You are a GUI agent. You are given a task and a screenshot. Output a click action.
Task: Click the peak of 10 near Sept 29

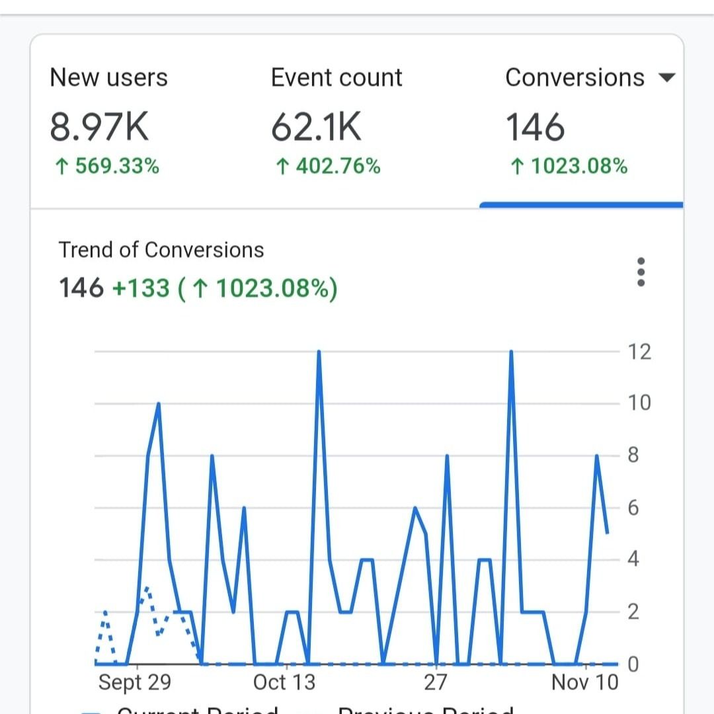click(x=158, y=405)
